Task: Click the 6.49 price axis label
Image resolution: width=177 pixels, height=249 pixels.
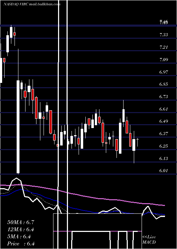Action: click(164, 121)
